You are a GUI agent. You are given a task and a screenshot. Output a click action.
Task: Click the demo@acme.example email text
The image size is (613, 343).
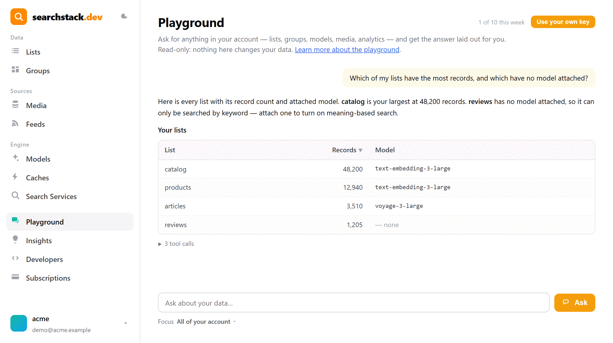coord(61,330)
